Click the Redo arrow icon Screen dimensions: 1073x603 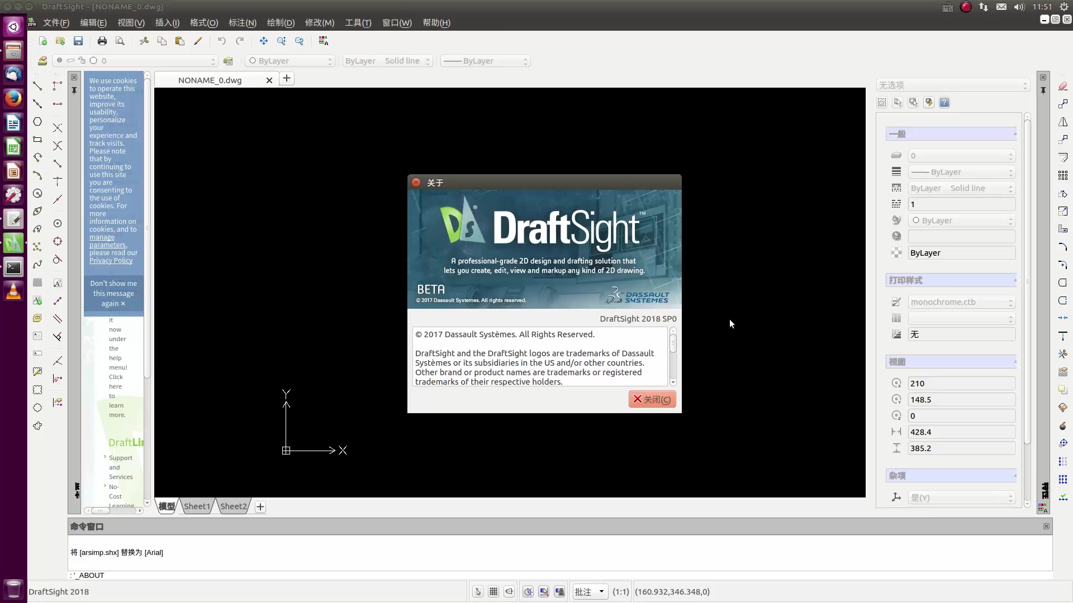(240, 41)
